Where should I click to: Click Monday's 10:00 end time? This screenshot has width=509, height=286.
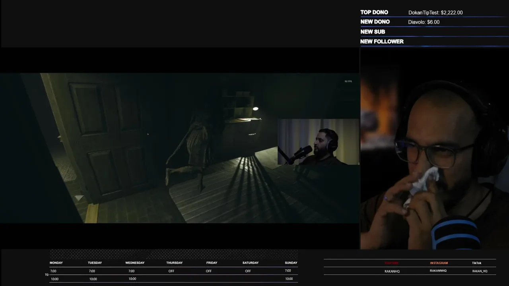(x=54, y=279)
